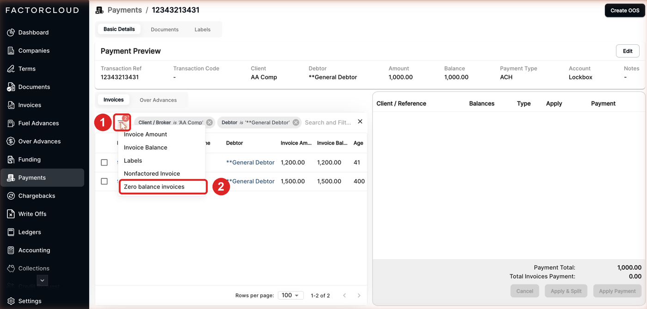Image resolution: width=647 pixels, height=309 pixels.
Task: Click the Fuel Advances icon
Action: [x=11, y=123]
